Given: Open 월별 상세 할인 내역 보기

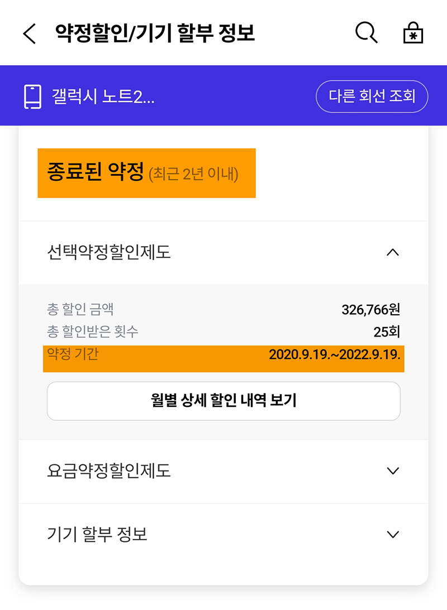Looking at the screenshot, I should (x=223, y=401).
